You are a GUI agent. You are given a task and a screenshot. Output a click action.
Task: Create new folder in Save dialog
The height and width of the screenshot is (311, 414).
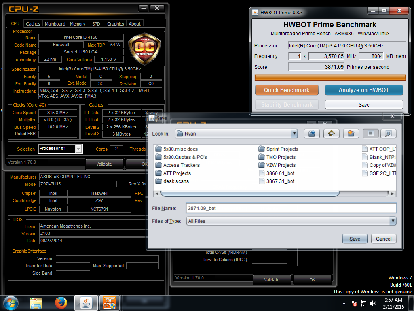coord(351,134)
